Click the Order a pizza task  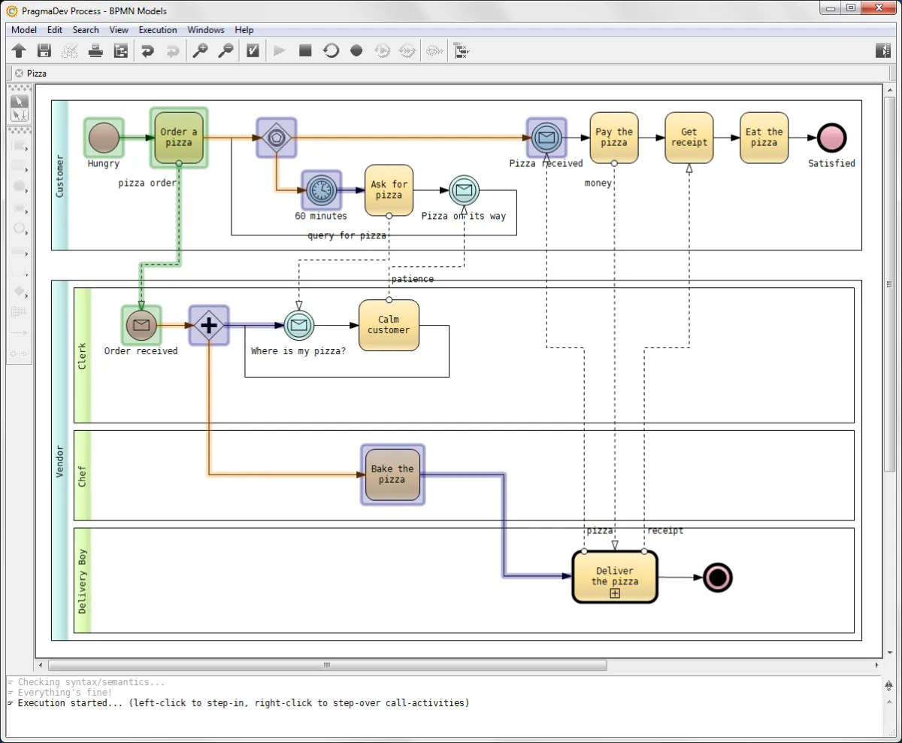pyautogui.click(x=179, y=138)
